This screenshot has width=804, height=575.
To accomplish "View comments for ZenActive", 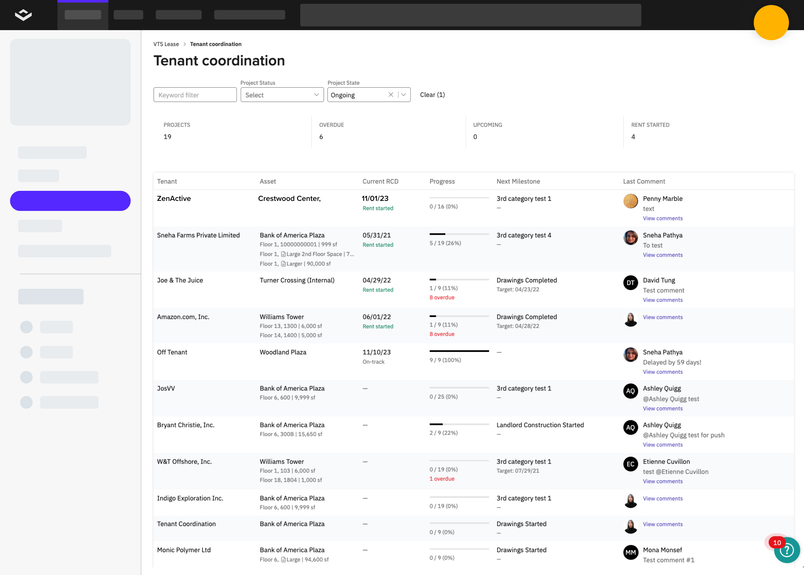I will pos(663,218).
